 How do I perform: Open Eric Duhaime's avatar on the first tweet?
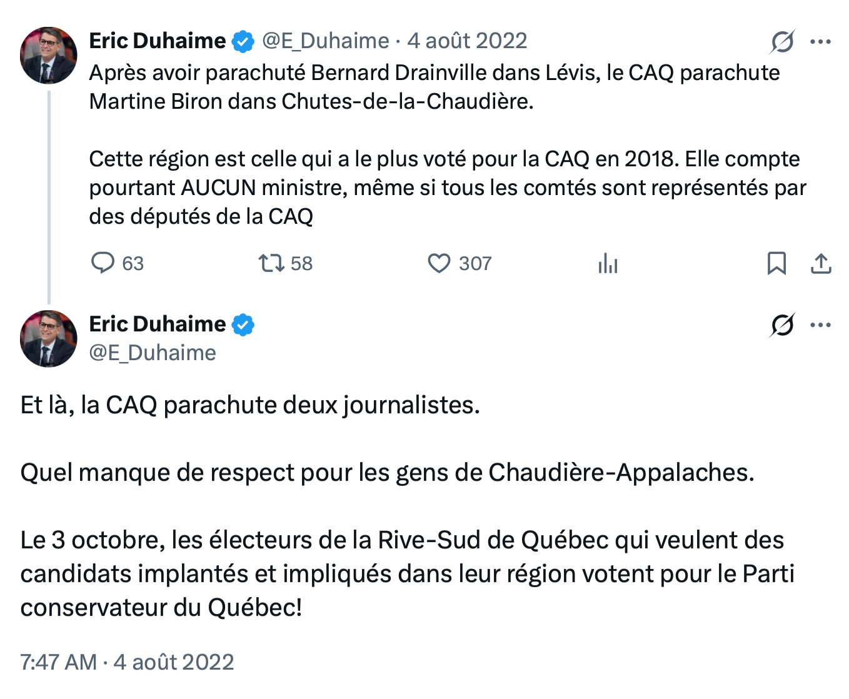[x=49, y=56]
